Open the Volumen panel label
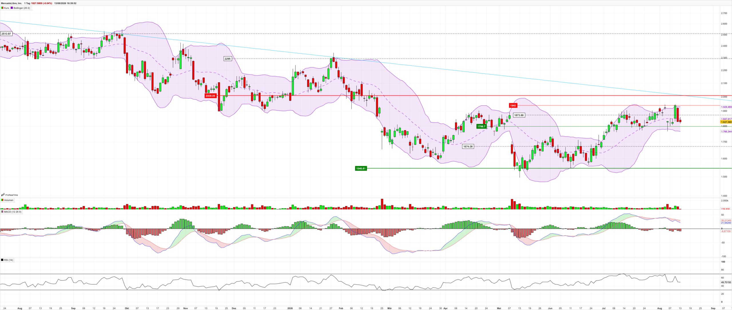 click(x=9, y=200)
